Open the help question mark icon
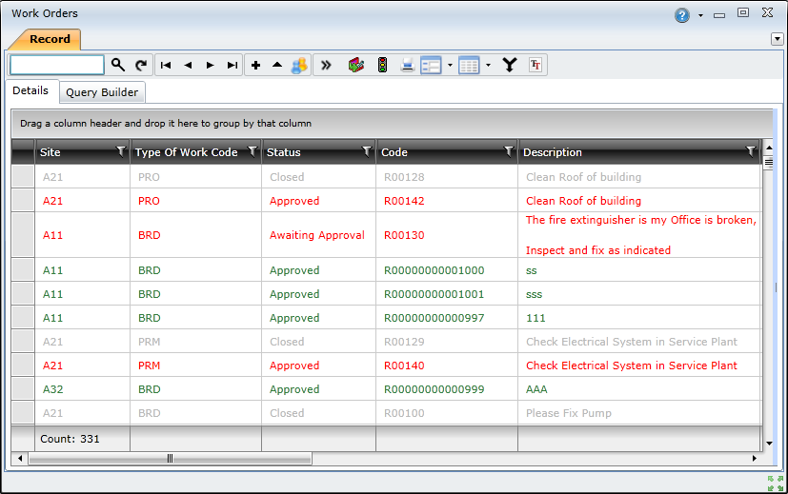788x494 pixels. pyautogui.click(x=682, y=14)
